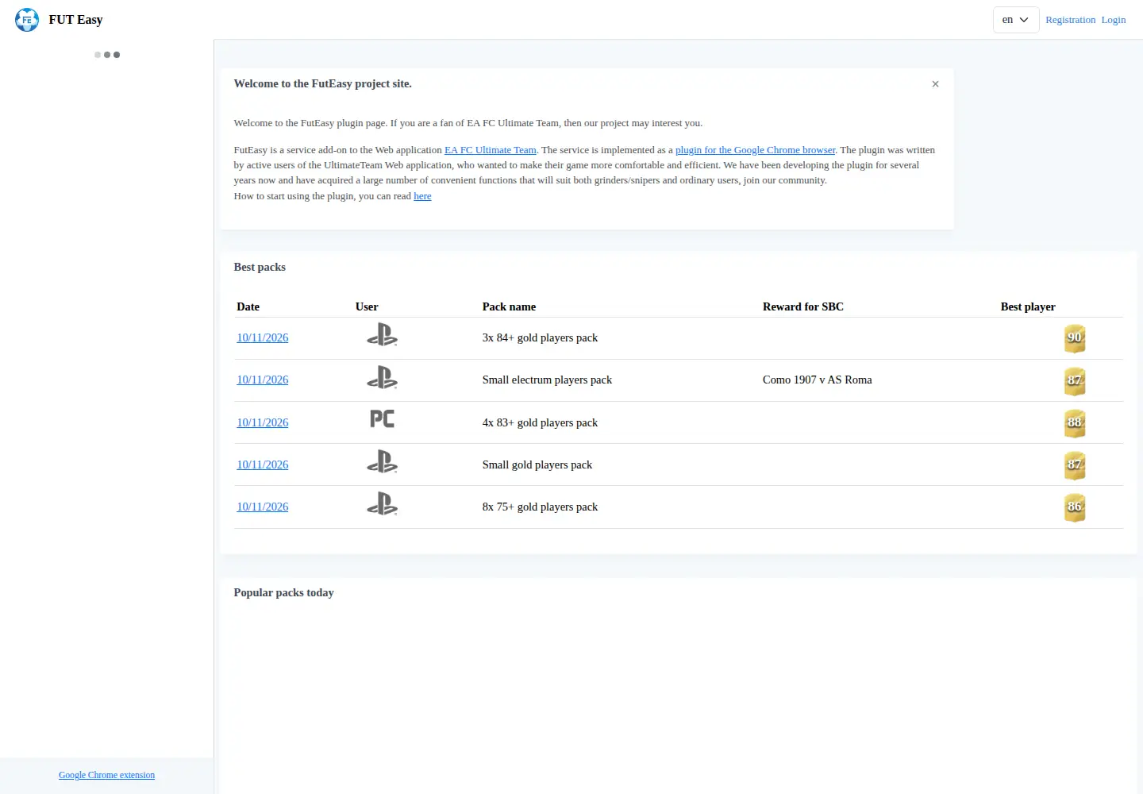The width and height of the screenshot is (1143, 794).
Task: Open date link for 4x 83+ gold players pack
Action: [263, 422]
